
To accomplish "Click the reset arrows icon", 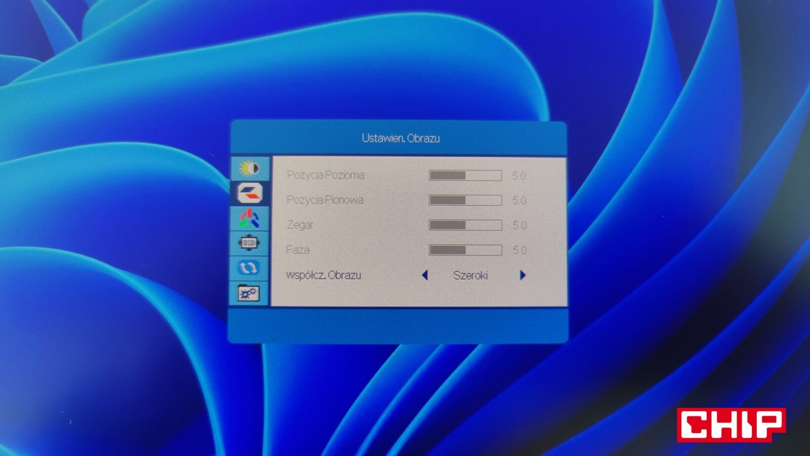I will (248, 268).
